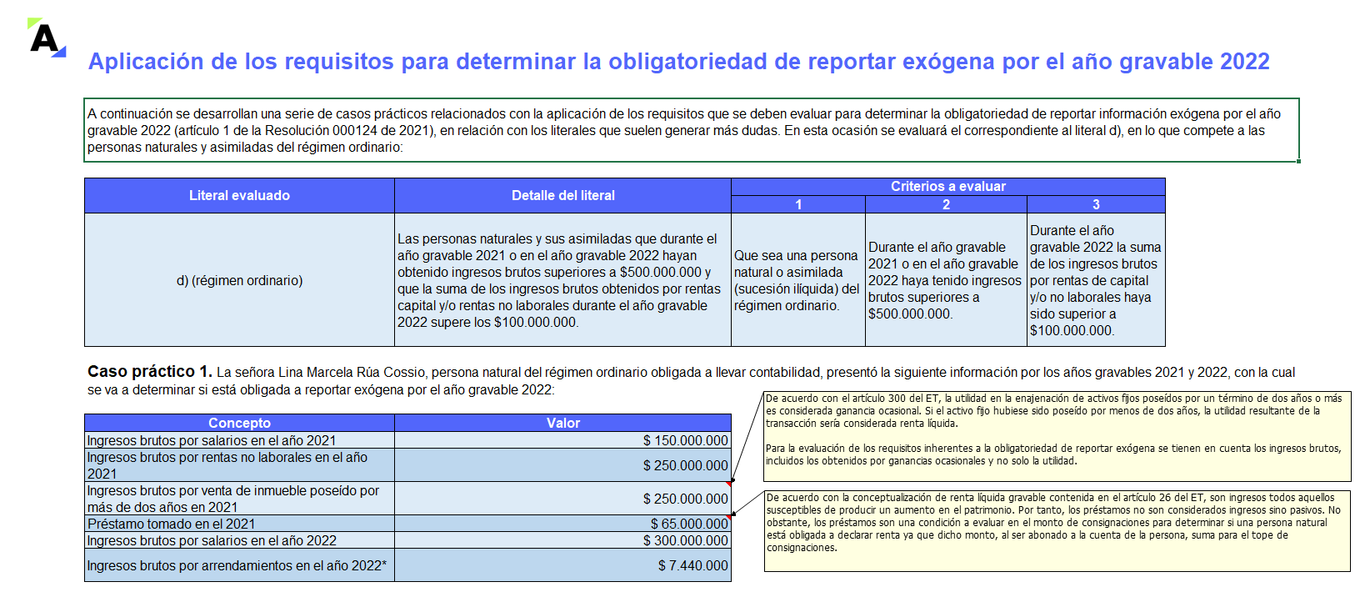The image size is (1355, 592).
Task: Click 'Ingresos brutos por rentas no laborales en el año 2021'
Action: click(239, 465)
